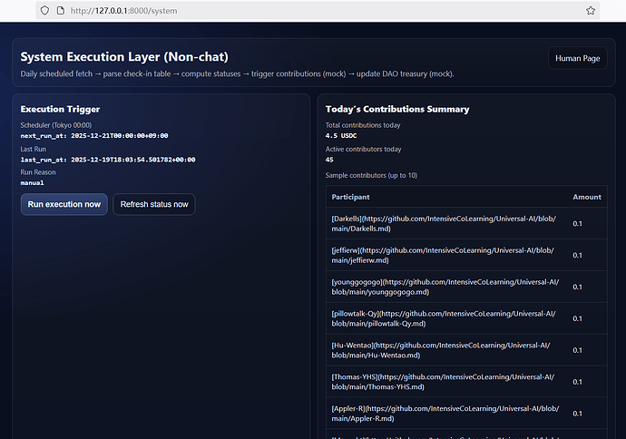Click the Amount column header

[586, 197]
